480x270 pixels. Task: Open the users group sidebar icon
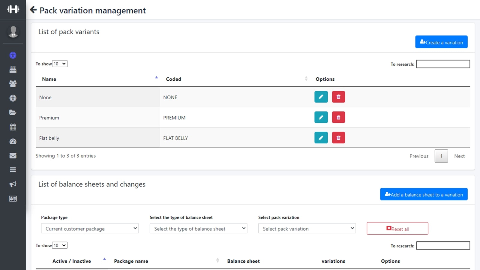tap(13, 84)
